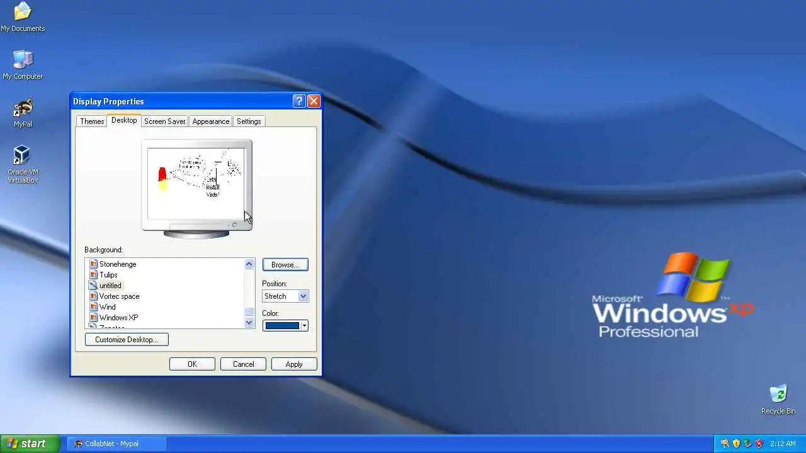Click the Tulips file icon in Background list
806x453 pixels.
93,275
